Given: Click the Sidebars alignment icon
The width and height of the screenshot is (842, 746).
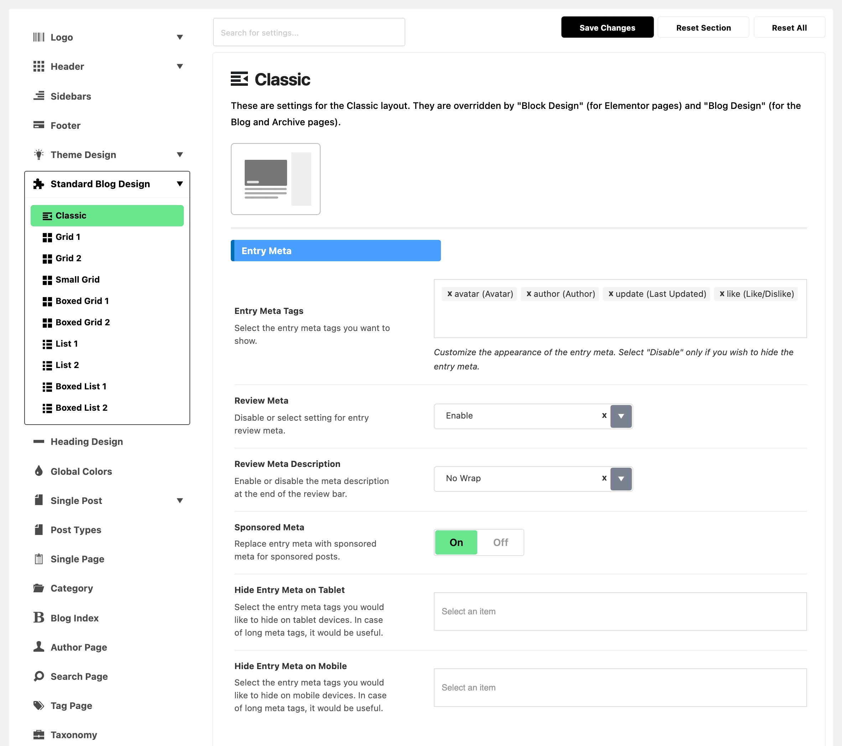Looking at the screenshot, I should point(39,96).
